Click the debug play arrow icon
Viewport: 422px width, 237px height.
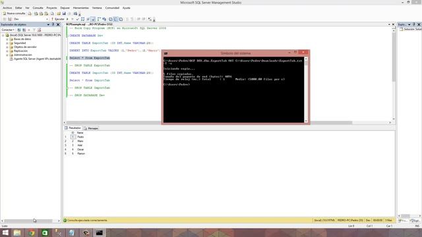pyautogui.click(x=67, y=19)
